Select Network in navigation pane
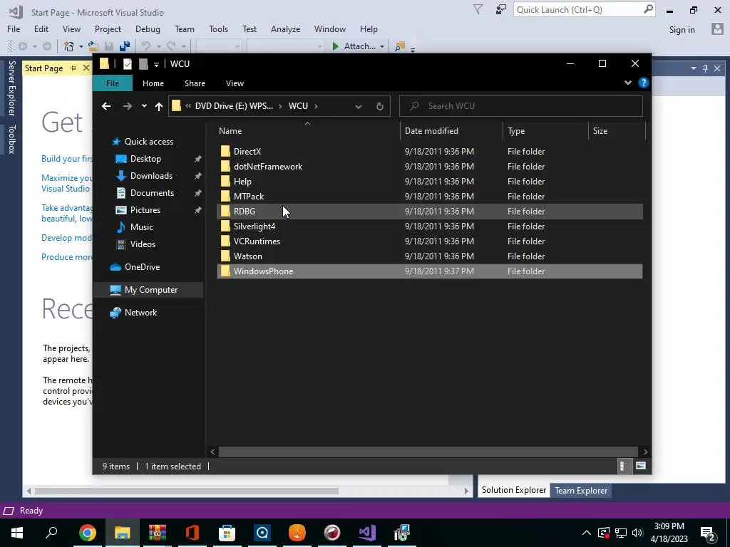The width and height of the screenshot is (730, 547). pos(140,313)
